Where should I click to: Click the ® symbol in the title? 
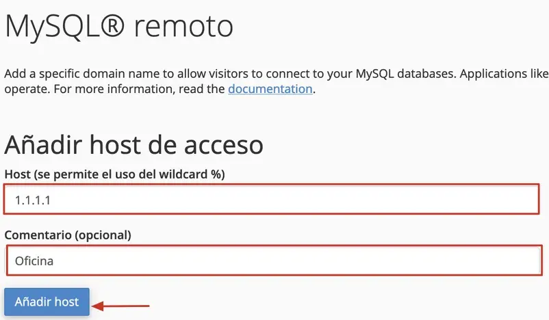click(112, 25)
